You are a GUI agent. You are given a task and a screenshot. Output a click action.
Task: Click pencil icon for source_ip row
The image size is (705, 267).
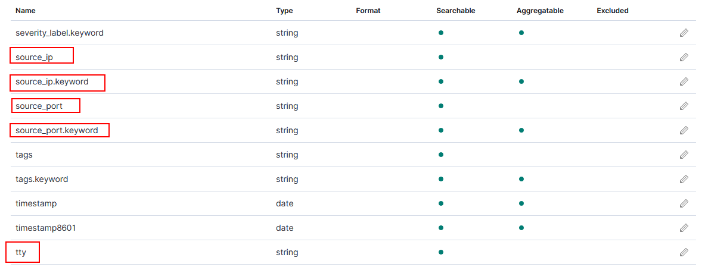(684, 58)
